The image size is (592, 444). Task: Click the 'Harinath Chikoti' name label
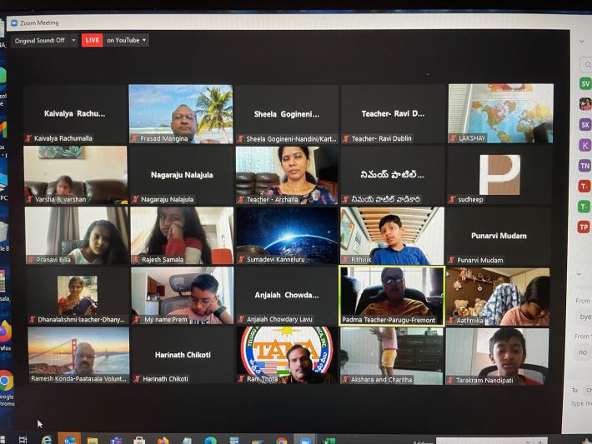pos(165,379)
